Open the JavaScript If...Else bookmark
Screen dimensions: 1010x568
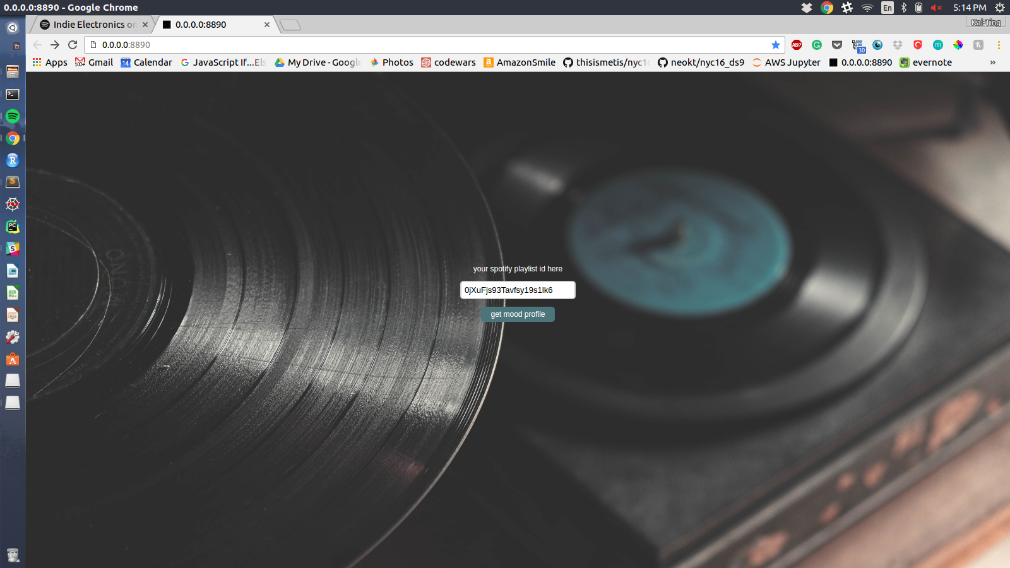click(223, 62)
